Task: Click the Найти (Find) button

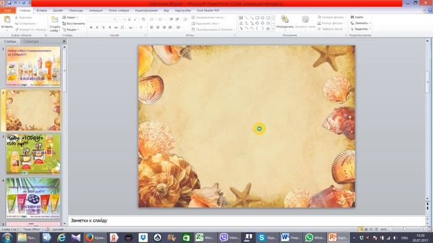Action: tap(357, 17)
